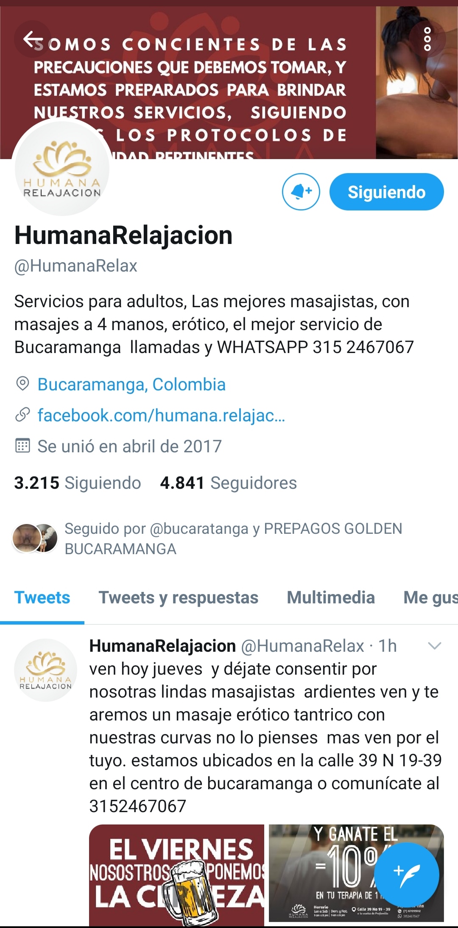View the 3.215 Siguiendo list
The height and width of the screenshot is (928, 458).
tap(78, 483)
